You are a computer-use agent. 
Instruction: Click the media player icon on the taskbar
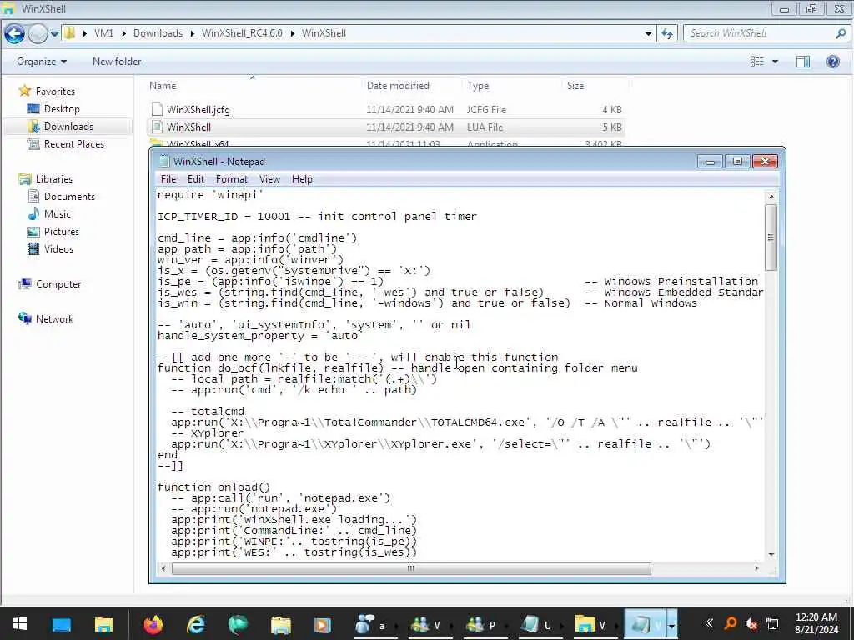tap(323, 625)
